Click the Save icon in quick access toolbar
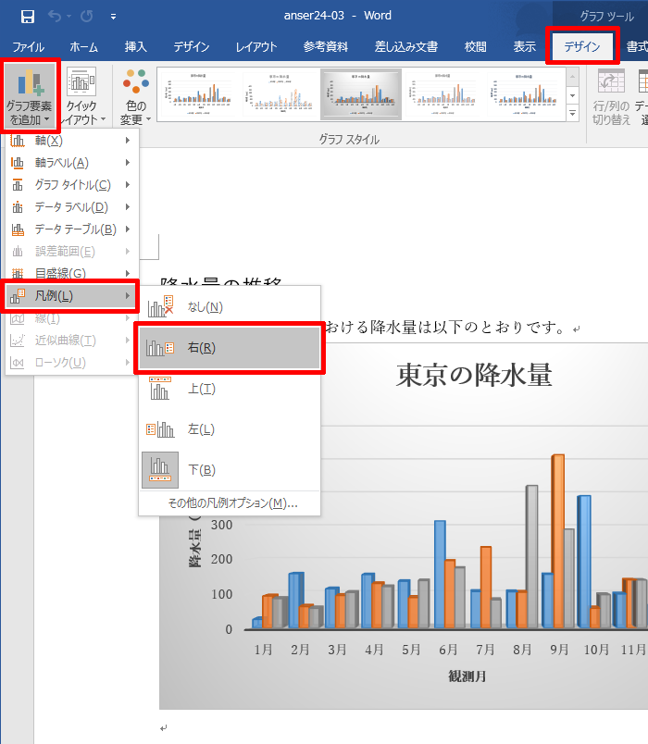 pos(28,17)
